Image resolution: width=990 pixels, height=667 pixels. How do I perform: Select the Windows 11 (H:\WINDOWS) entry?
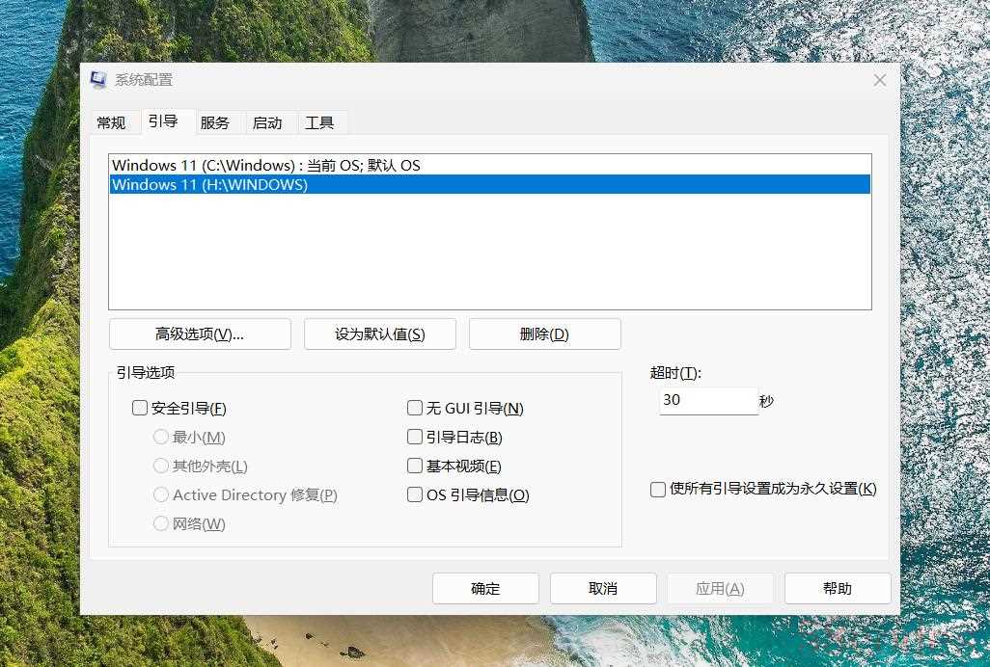pos(210,185)
